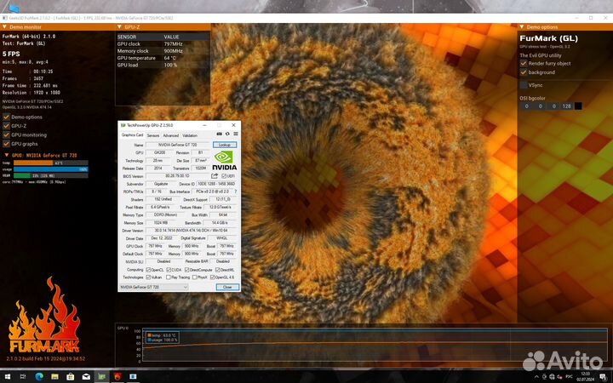
Task: Click the Bus Interface question mark icon
Action: tap(234, 191)
